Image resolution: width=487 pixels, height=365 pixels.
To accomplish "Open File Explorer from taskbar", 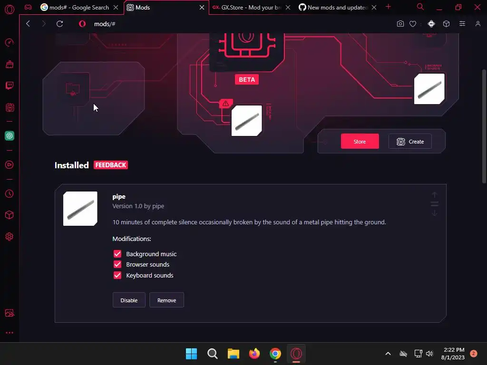I will click(233, 354).
